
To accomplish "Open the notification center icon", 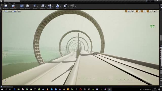I will [159, 89].
